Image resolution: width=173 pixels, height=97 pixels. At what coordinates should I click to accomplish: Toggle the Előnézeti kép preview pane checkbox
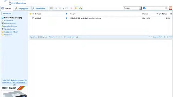pos(77,37)
